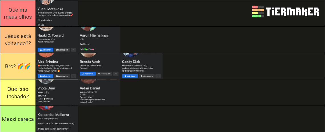Click Mensagem button on Alex Brindeu card

(62, 76)
